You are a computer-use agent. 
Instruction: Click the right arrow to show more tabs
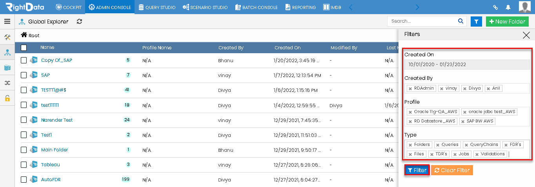click(x=417, y=7)
